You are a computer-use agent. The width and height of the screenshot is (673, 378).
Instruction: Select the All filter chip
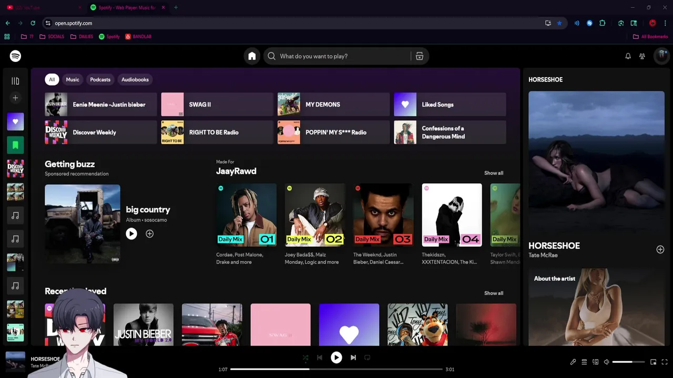[x=52, y=80]
